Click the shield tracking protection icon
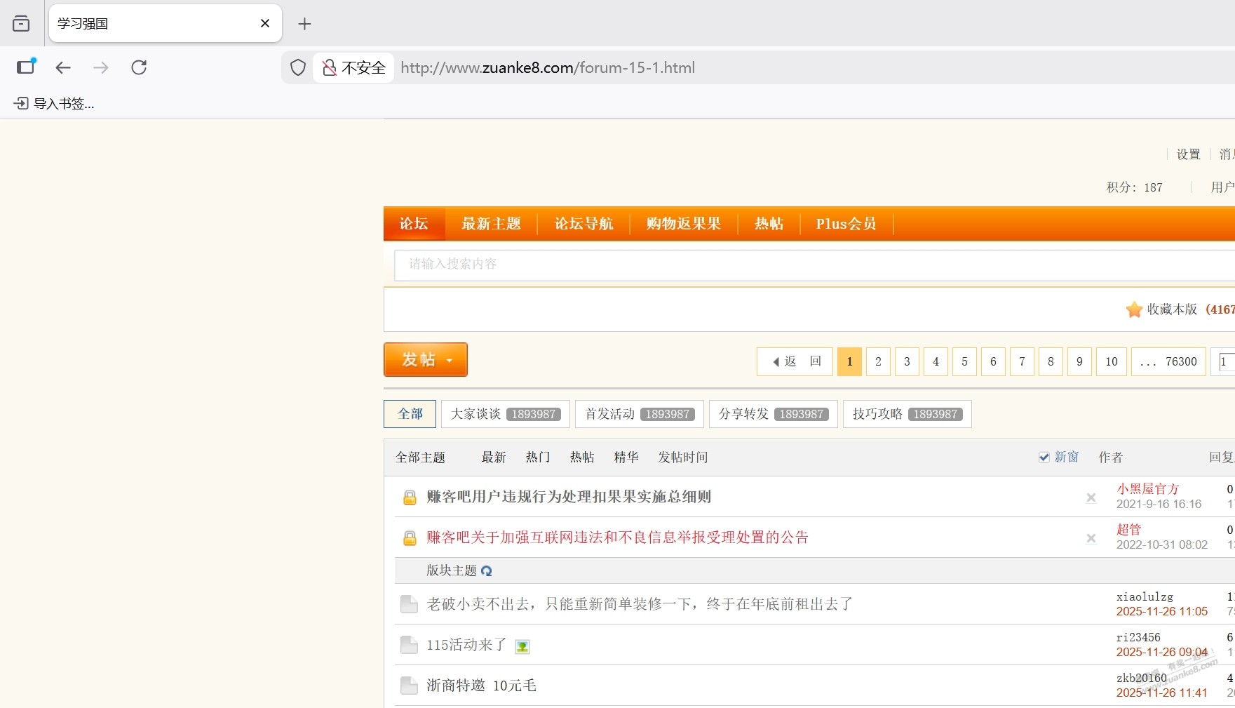This screenshot has height=708, width=1235. click(x=298, y=67)
